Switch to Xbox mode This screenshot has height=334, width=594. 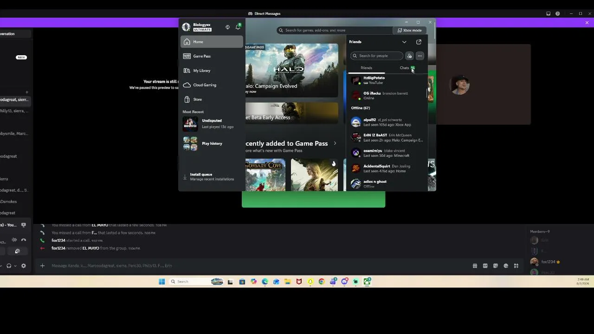point(410,30)
